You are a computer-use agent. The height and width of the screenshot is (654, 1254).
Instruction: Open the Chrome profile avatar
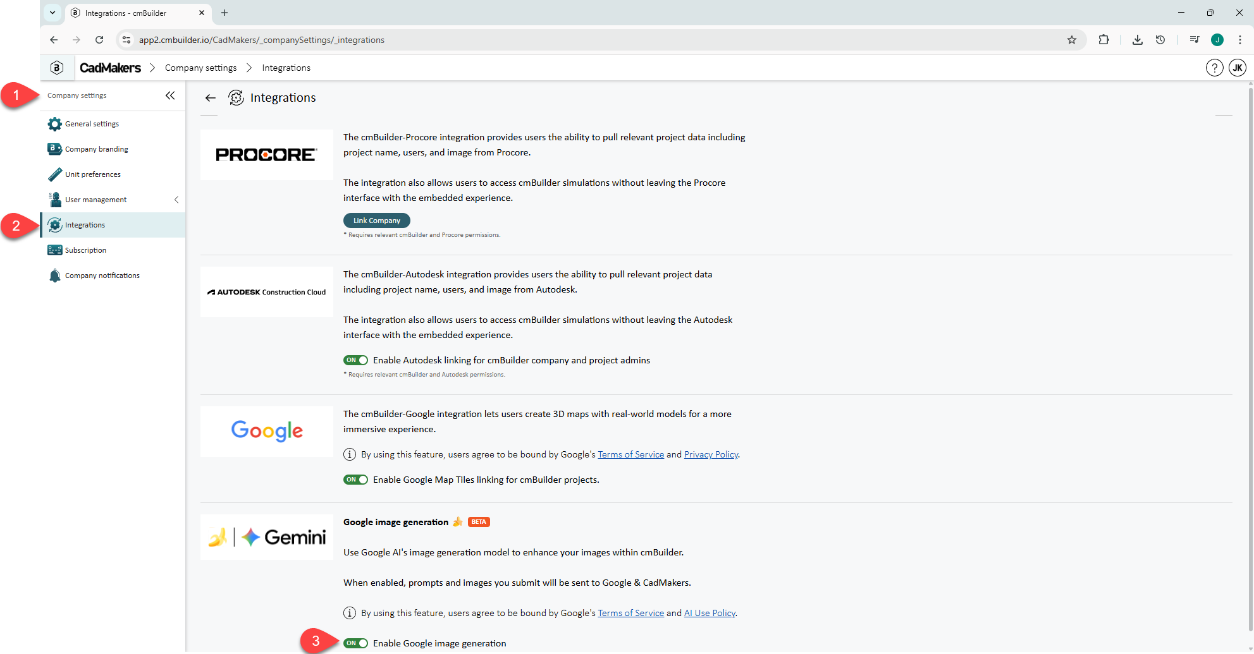click(1217, 40)
